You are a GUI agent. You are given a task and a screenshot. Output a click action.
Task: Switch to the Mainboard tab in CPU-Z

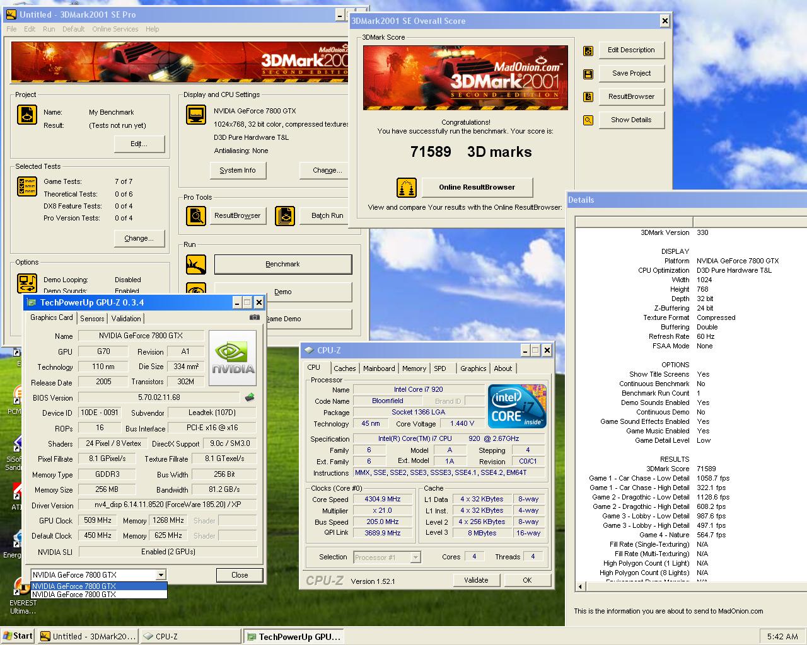pos(379,368)
